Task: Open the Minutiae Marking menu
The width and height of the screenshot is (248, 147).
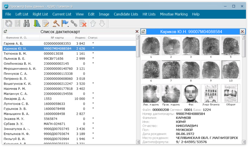Action: point(174,14)
